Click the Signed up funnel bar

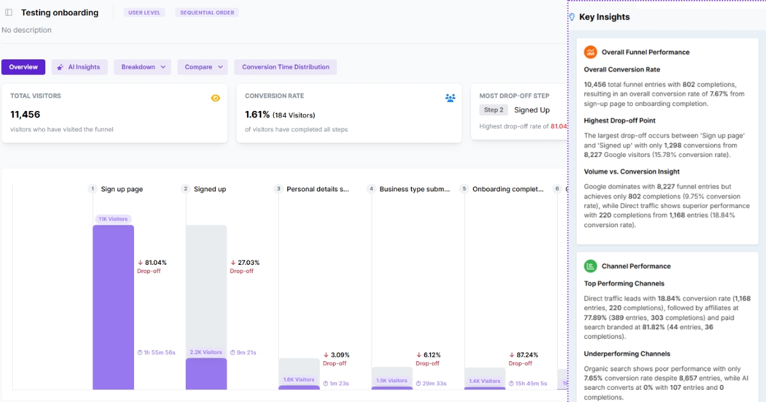coord(206,373)
